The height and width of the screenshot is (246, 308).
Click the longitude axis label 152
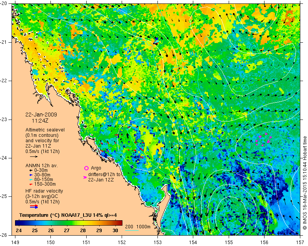click(122, 242)
